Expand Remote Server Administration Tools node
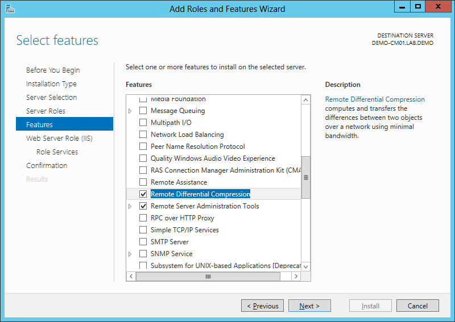Image resolution: width=455 pixels, height=322 pixels. pos(131,206)
